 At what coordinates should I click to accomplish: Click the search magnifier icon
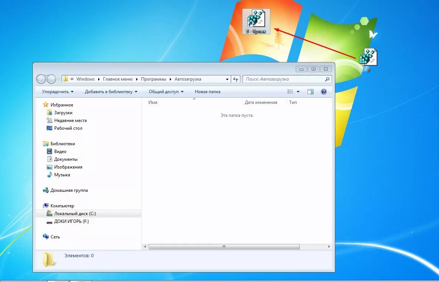click(x=327, y=79)
